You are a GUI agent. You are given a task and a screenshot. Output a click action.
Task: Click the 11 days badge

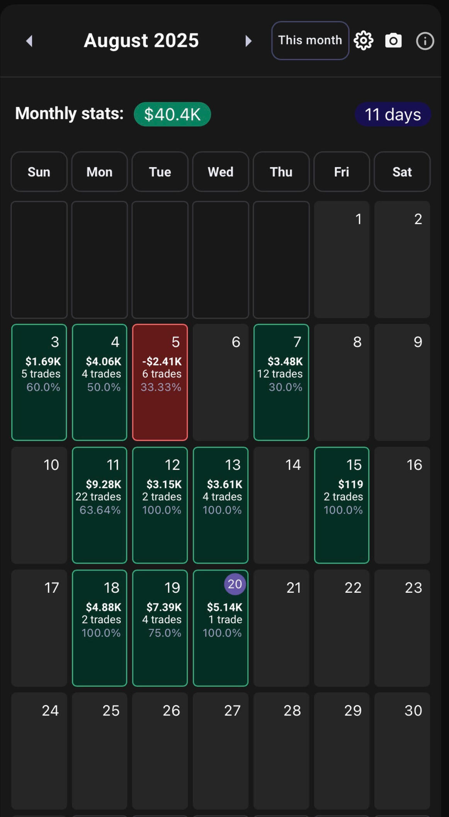click(393, 114)
